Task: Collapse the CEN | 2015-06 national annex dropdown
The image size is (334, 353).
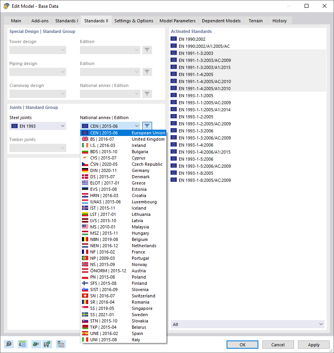Action: pyautogui.click(x=110, y=126)
